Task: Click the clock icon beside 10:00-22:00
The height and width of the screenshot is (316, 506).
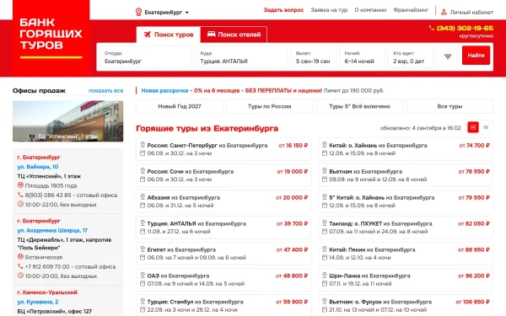Action: click(x=20, y=204)
